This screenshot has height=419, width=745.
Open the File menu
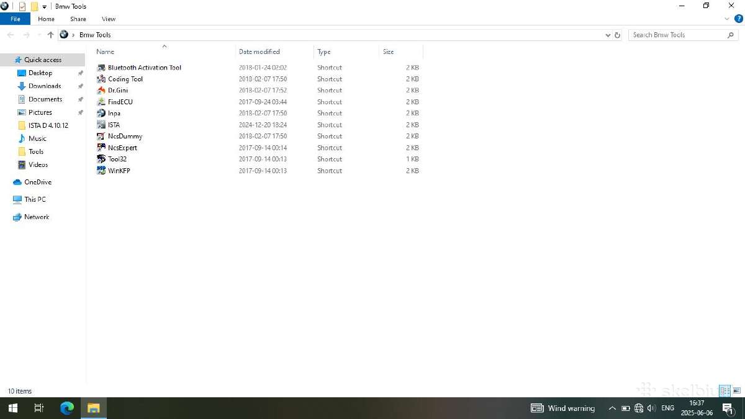coord(15,19)
